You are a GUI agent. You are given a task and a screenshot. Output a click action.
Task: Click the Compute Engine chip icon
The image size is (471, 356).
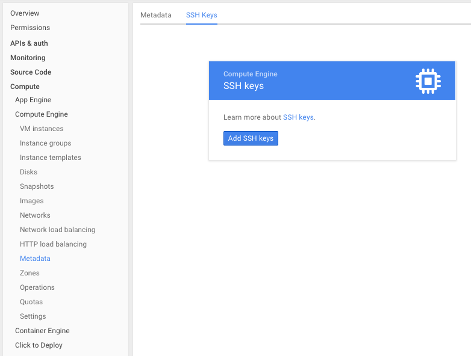click(428, 81)
